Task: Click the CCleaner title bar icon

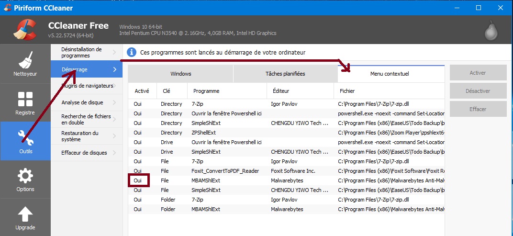Action: coord(7,8)
